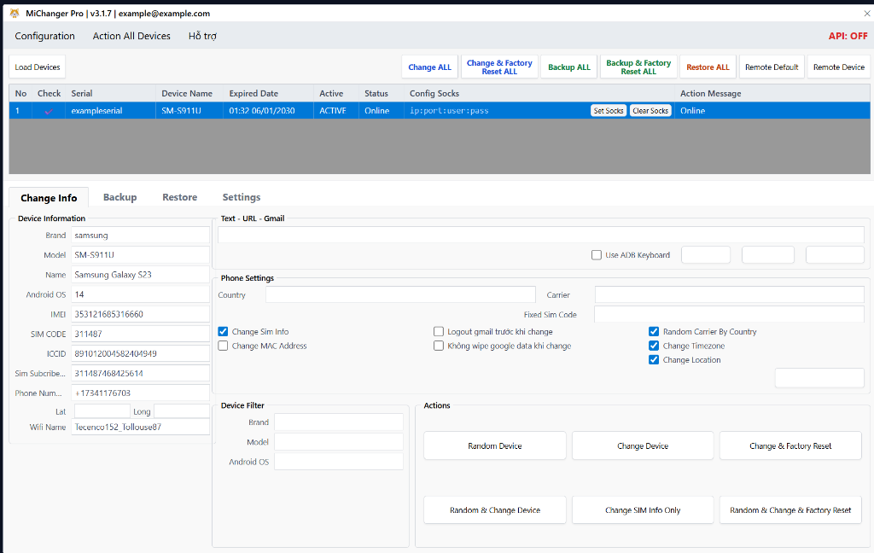Open the Configuration menu
The height and width of the screenshot is (553, 874).
tap(44, 36)
